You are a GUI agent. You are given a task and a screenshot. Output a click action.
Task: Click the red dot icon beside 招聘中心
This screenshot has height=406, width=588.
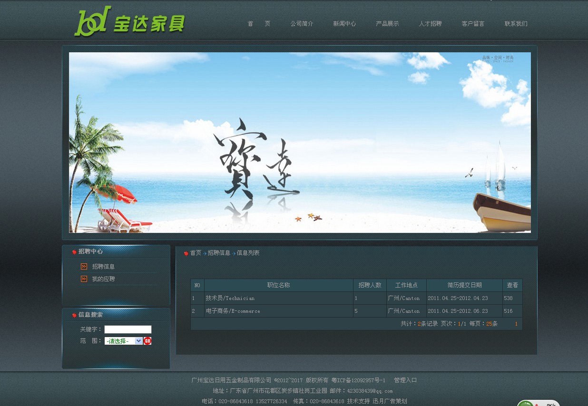74,252
